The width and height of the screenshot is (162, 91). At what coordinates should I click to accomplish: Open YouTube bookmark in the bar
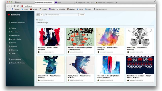click(x=34, y=9)
